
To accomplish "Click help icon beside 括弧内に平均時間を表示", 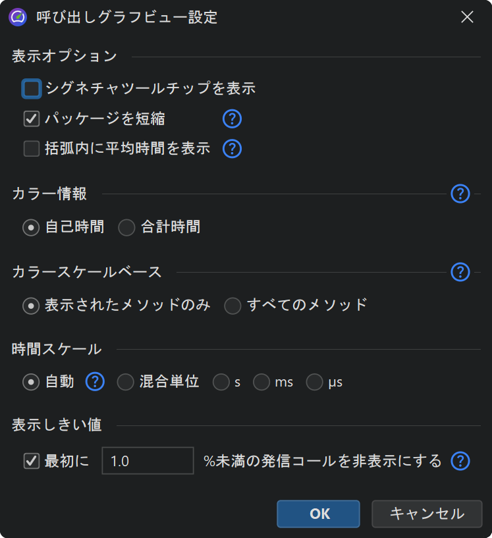I will pyautogui.click(x=232, y=149).
